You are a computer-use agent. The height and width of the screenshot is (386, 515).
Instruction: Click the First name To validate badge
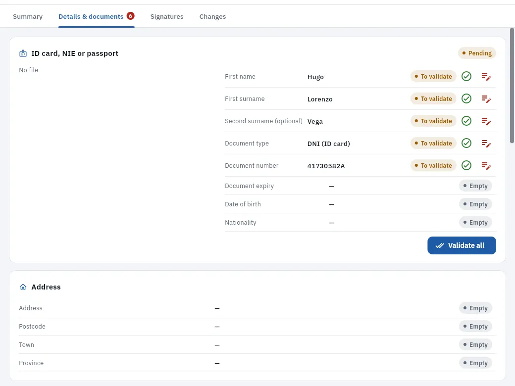point(433,77)
